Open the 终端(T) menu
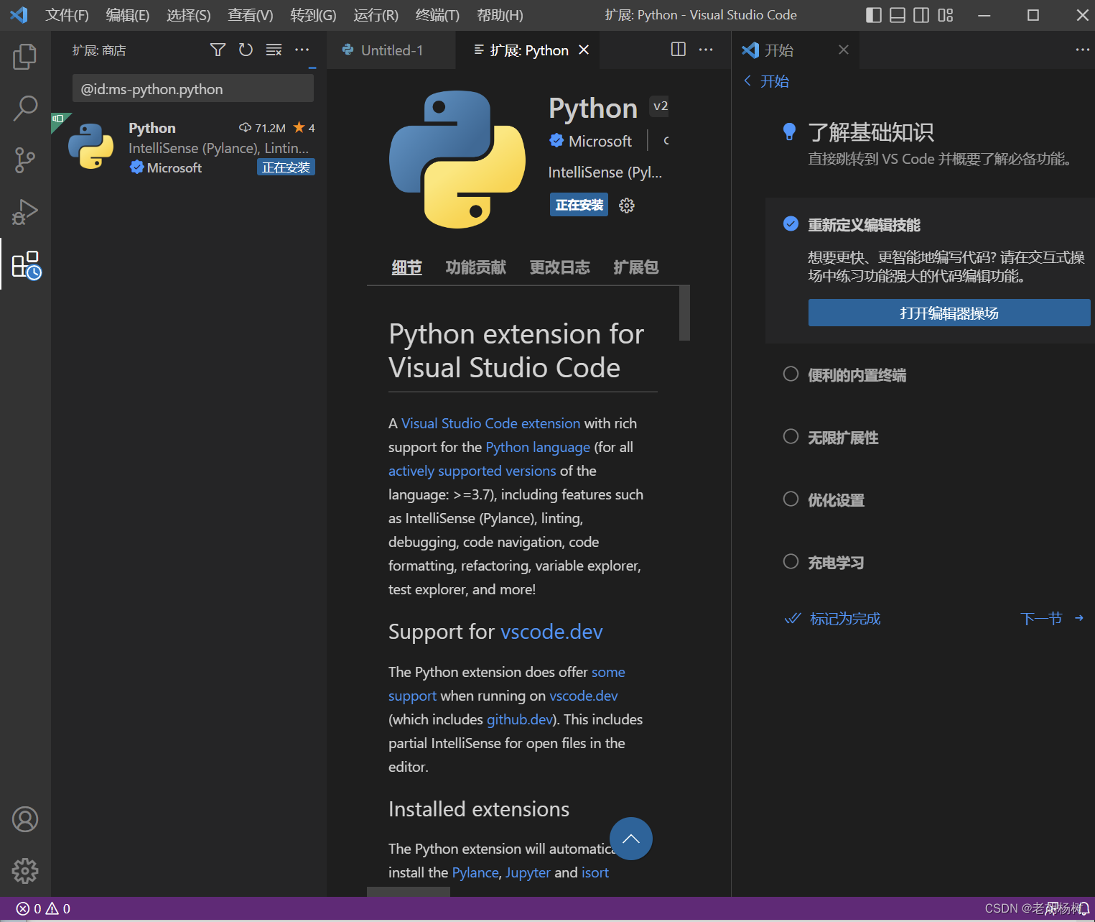The image size is (1095, 922). pos(437,15)
